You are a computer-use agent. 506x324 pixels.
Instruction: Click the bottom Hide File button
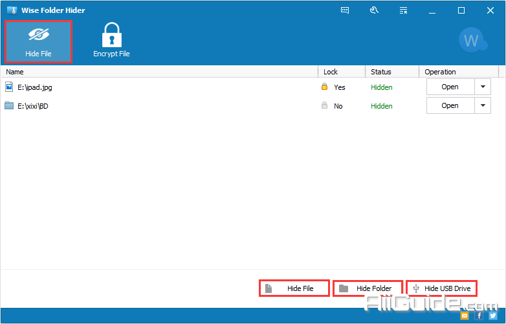[x=294, y=288]
